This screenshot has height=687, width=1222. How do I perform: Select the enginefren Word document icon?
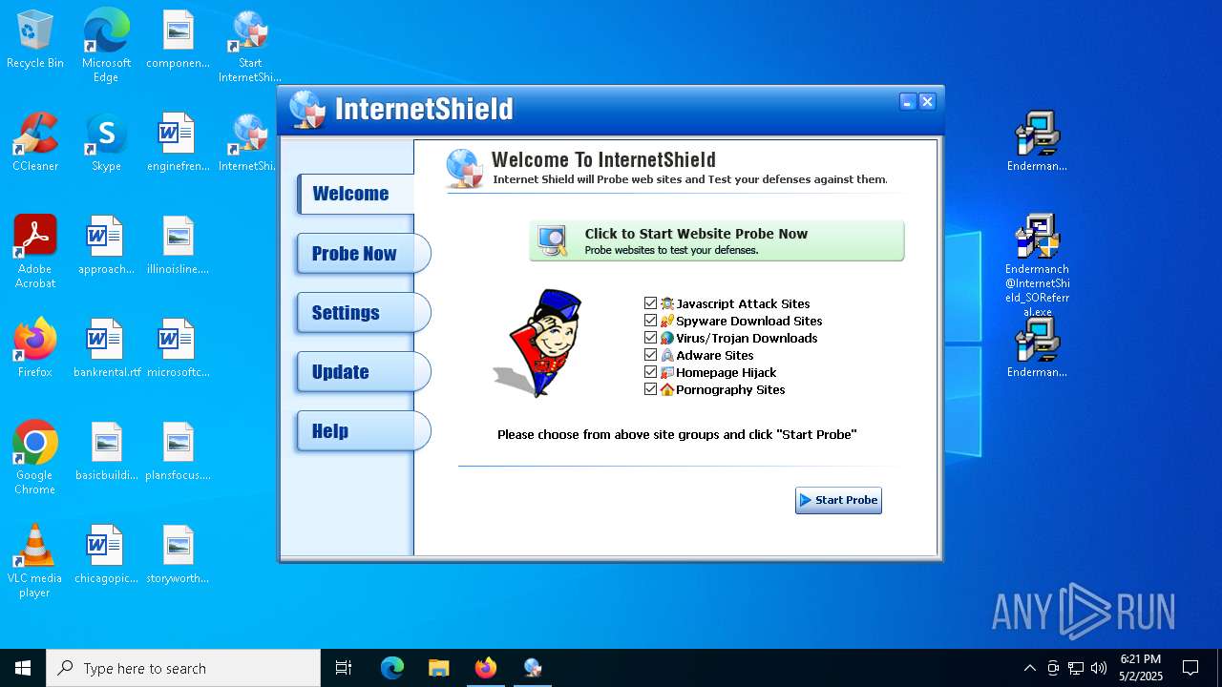point(178,142)
